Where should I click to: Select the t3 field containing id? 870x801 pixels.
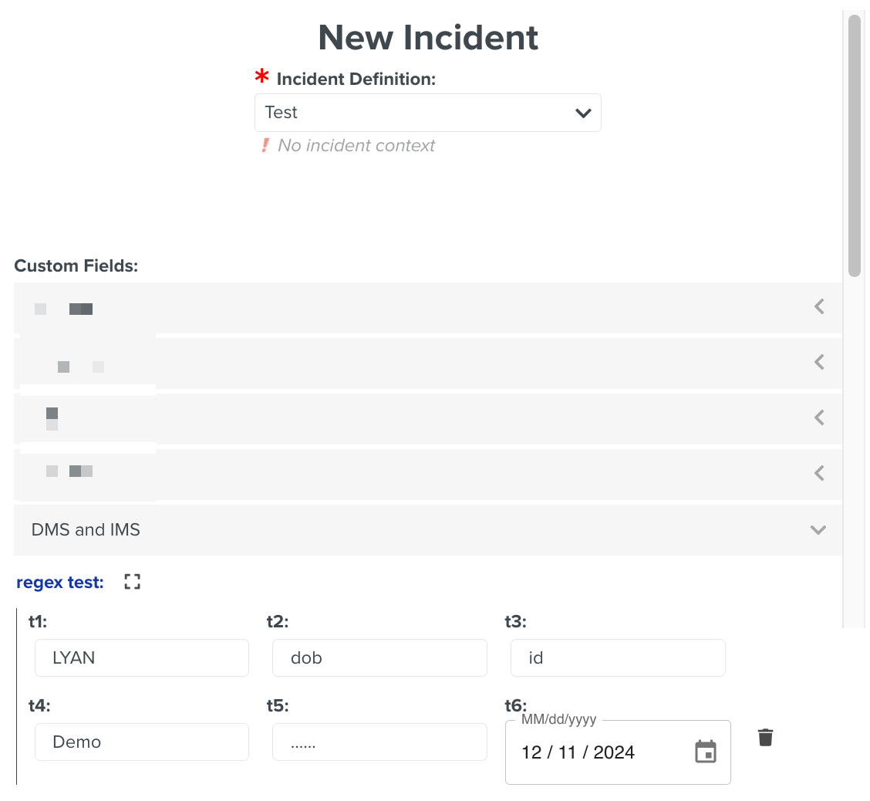[617, 657]
